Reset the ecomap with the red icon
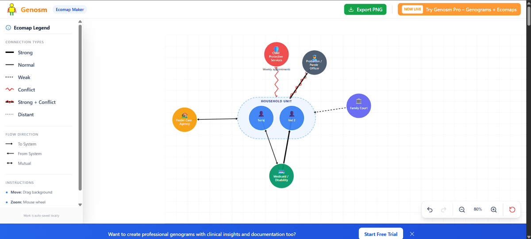This screenshot has height=239, width=531. 512,209
